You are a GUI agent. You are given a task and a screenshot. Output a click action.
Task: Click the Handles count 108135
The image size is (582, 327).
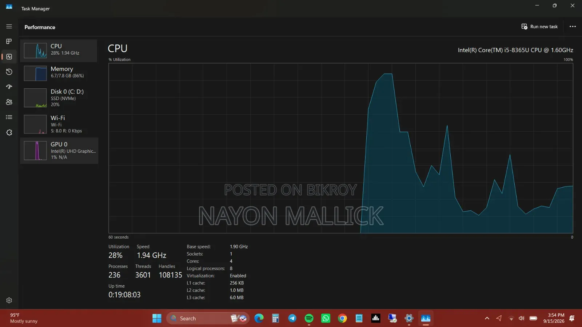[x=170, y=275]
